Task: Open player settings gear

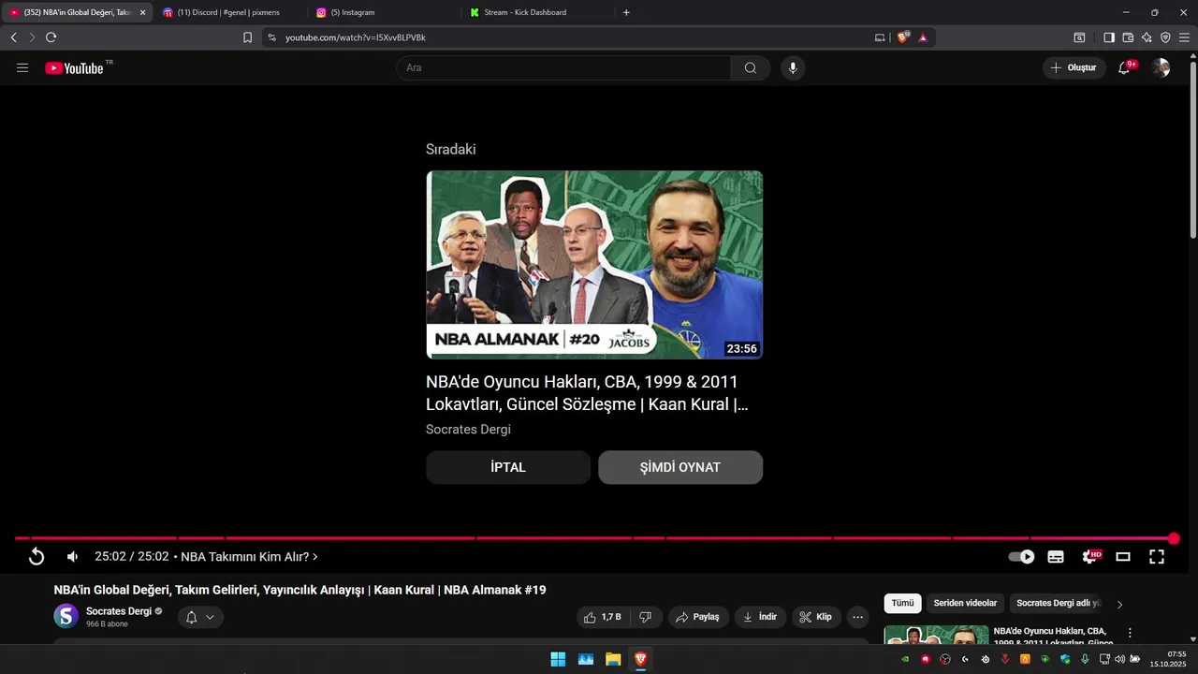Action: [x=1090, y=557]
